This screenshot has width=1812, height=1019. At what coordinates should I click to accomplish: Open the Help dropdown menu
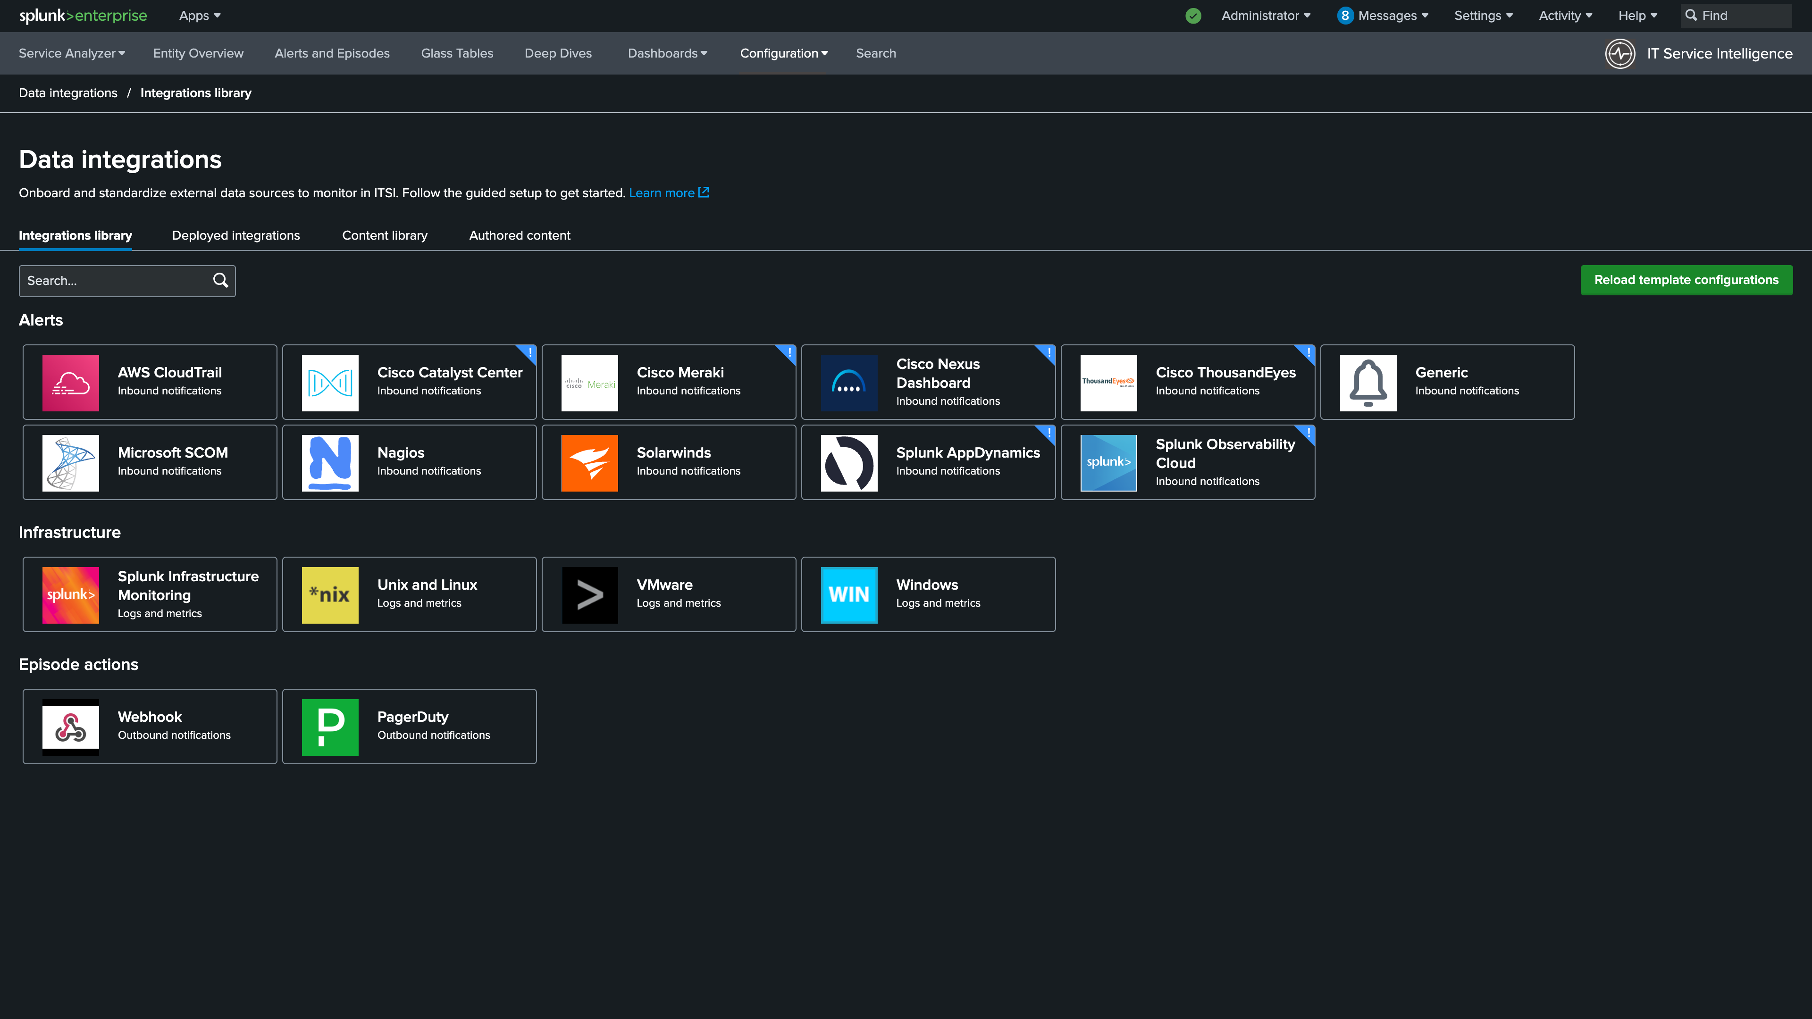pyautogui.click(x=1637, y=16)
